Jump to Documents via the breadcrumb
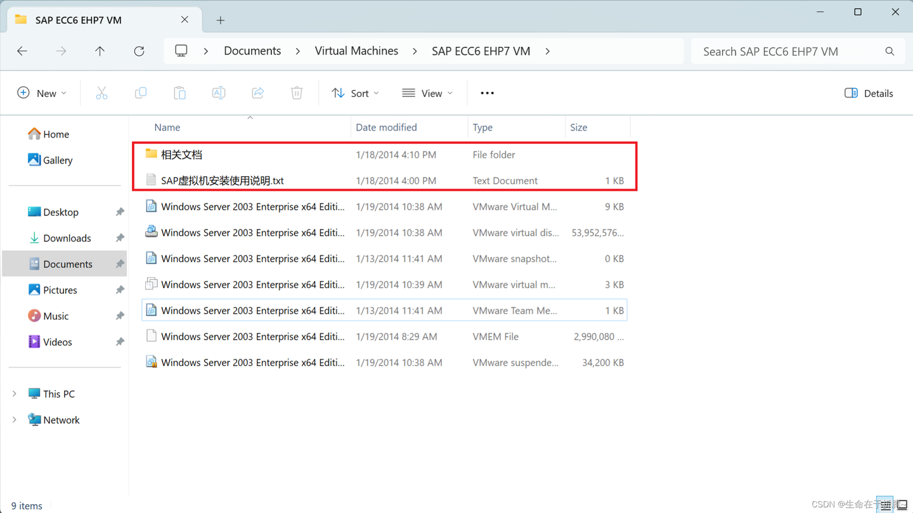The height and width of the screenshot is (513, 913). (252, 51)
